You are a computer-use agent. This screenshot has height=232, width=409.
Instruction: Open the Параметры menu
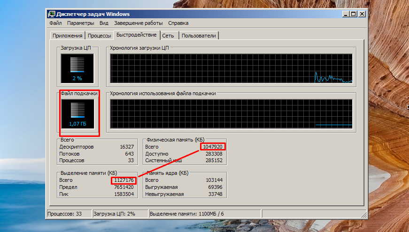pos(81,23)
